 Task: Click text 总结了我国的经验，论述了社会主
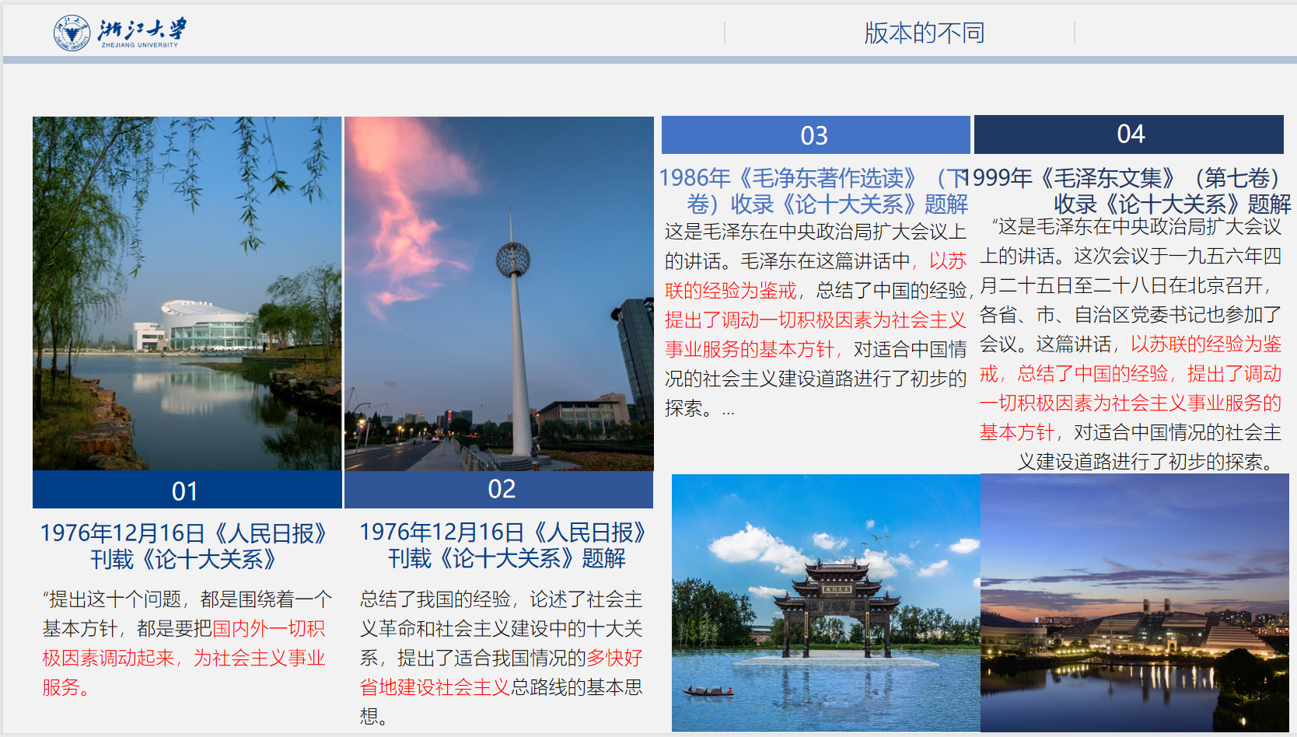coord(502,599)
